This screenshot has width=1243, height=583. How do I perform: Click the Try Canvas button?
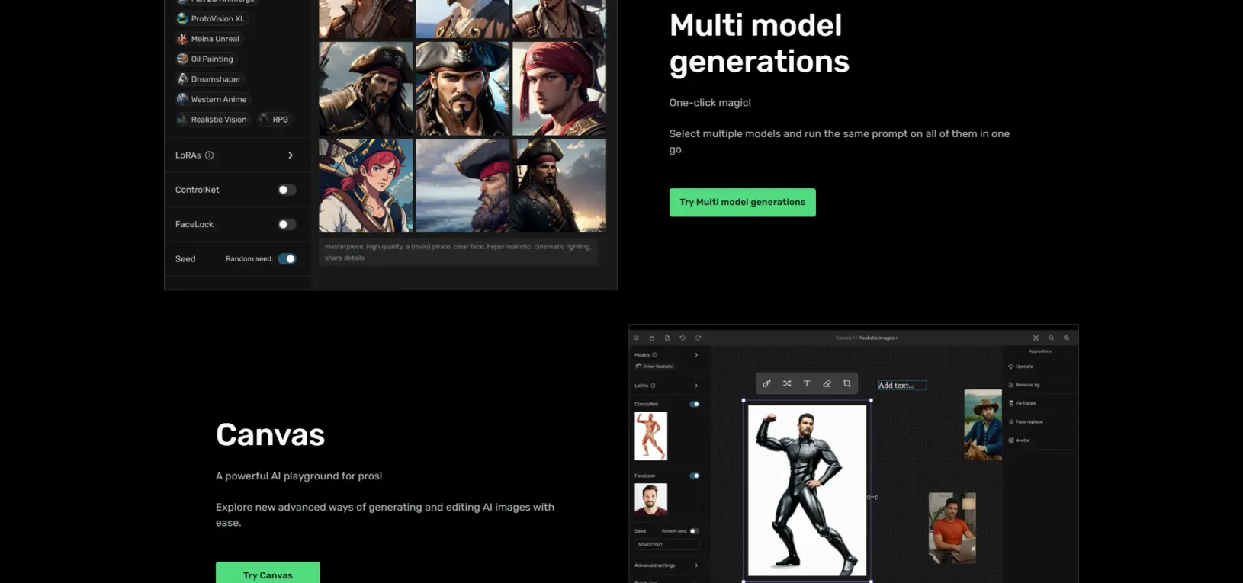pos(268,573)
